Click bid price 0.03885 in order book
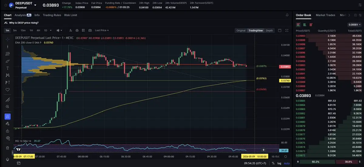This screenshot has width=364, height=167. point(301,101)
